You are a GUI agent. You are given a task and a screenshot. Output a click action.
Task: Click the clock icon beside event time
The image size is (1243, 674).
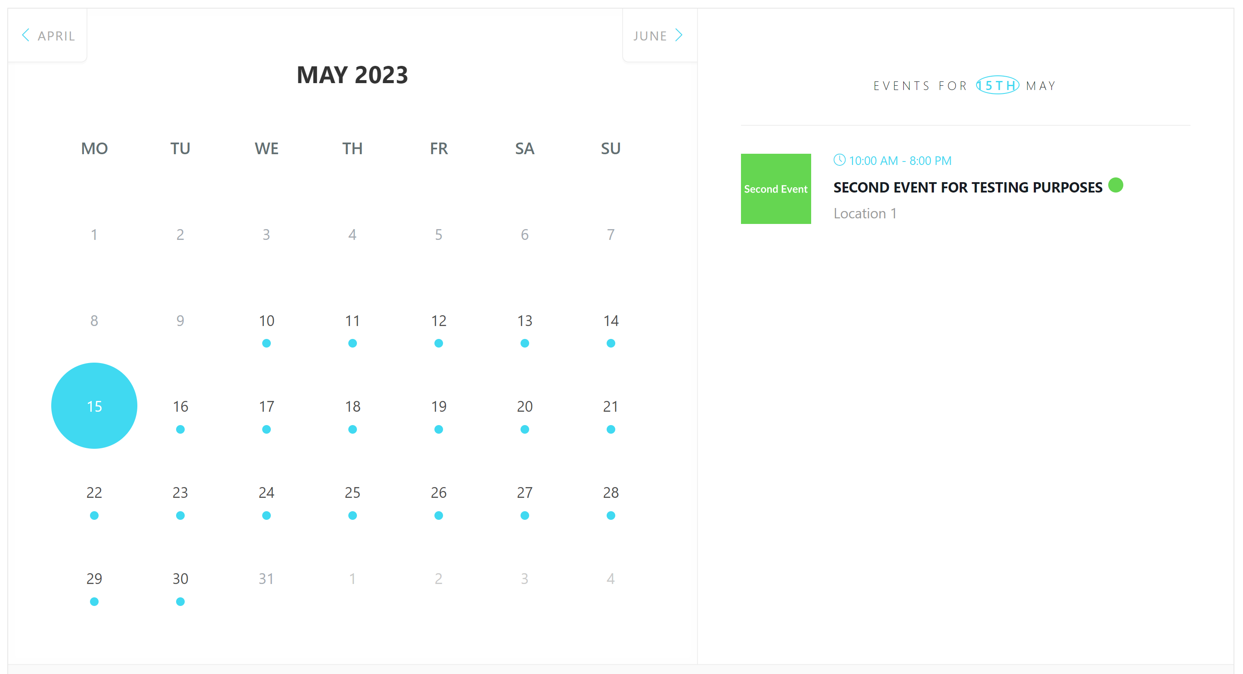tap(839, 160)
